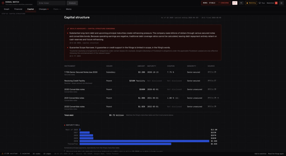Click the pencil icon beside Devil's Advocate
The height and width of the screenshot is (156, 286).
[x=68, y=29]
